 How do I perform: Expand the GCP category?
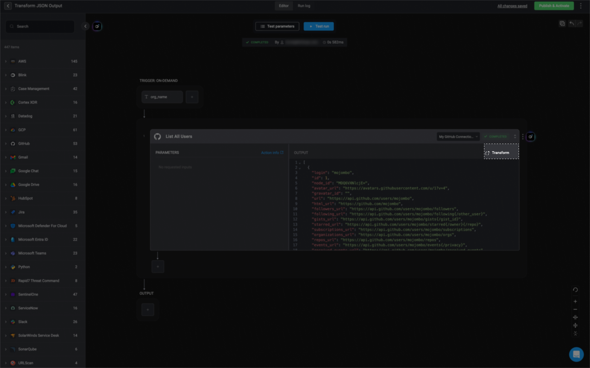click(x=6, y=130)
